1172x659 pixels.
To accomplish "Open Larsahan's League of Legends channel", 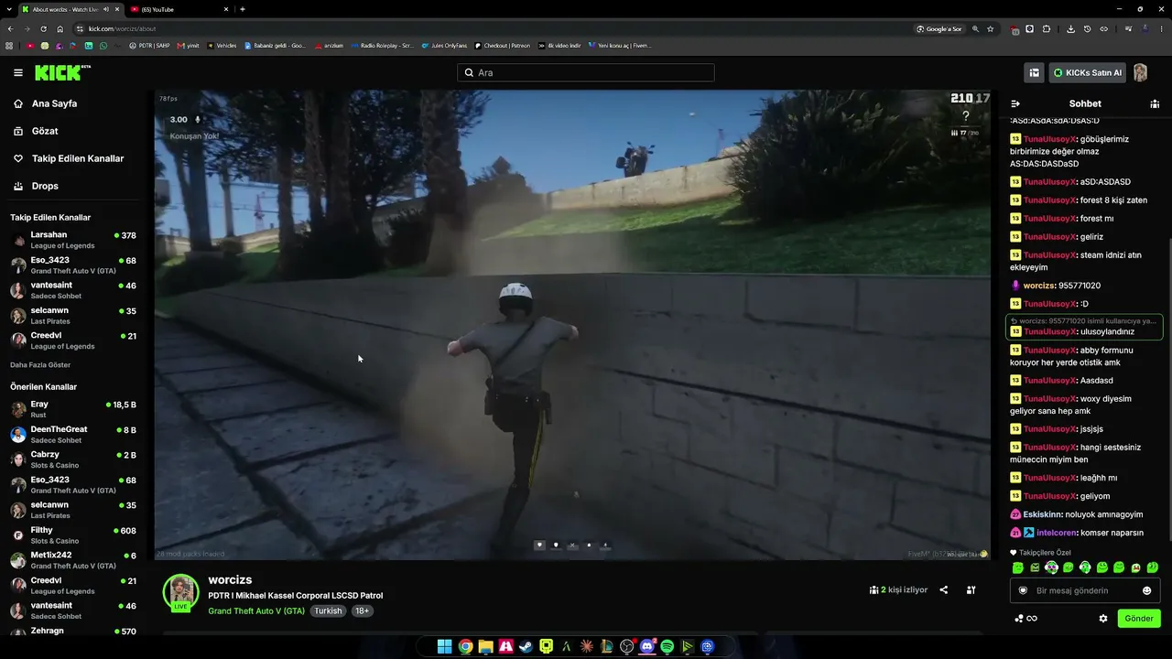I will click(73, 240).
